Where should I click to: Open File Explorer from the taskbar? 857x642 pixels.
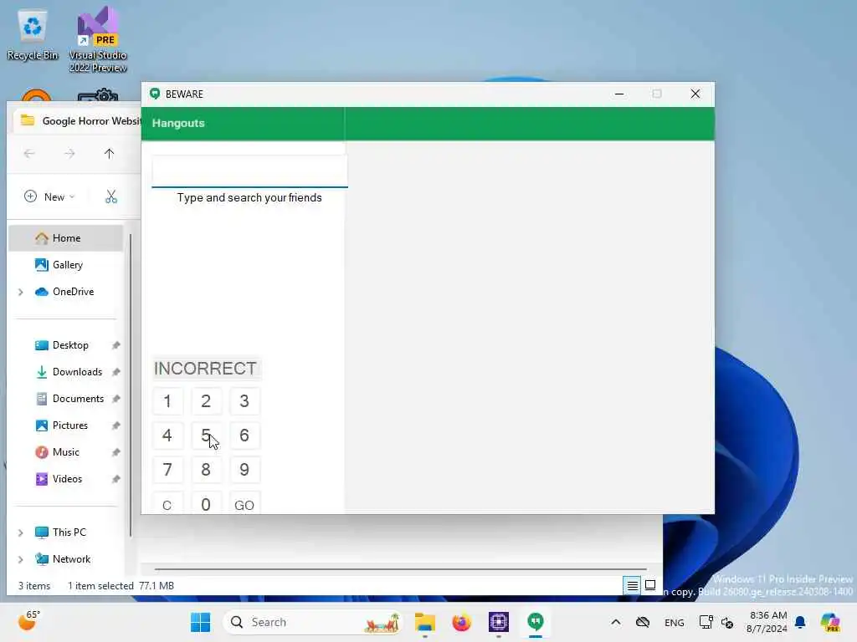[424, 622]
